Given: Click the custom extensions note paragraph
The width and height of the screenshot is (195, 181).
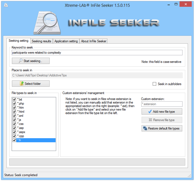Looking at the screenshot, I should click(100, 106).
